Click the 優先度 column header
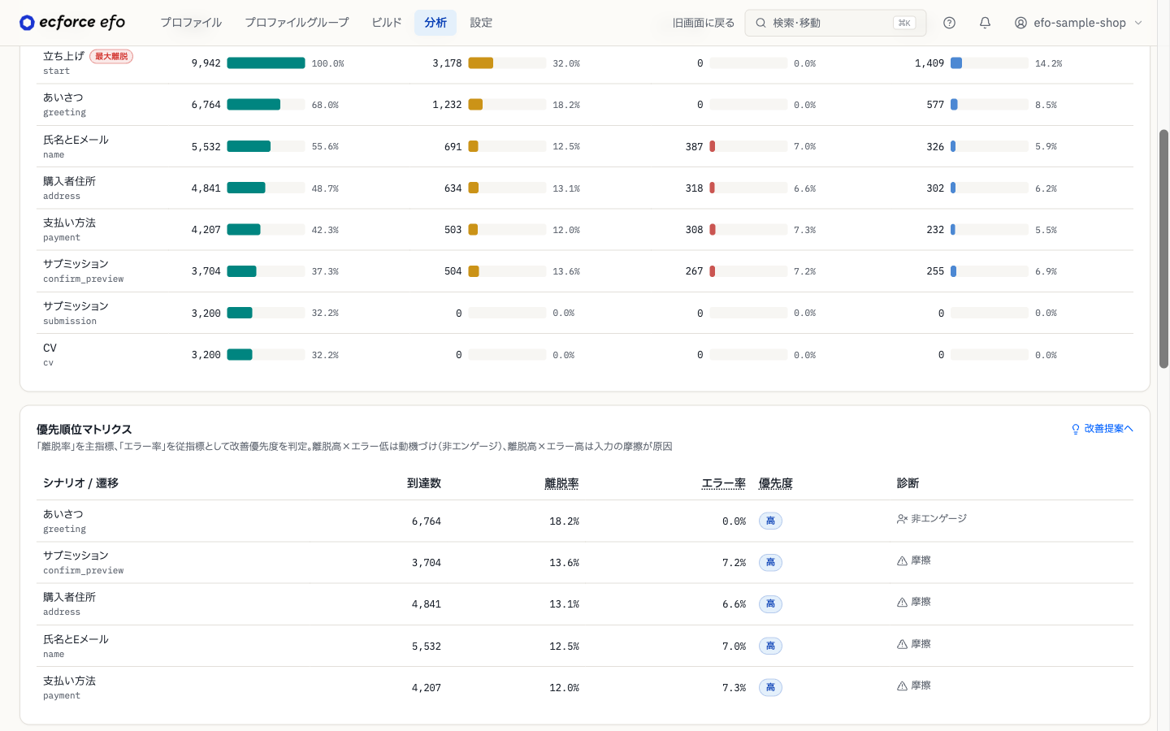The width and height of the screenshot is (1170, 731). click(x=776, y=483)
